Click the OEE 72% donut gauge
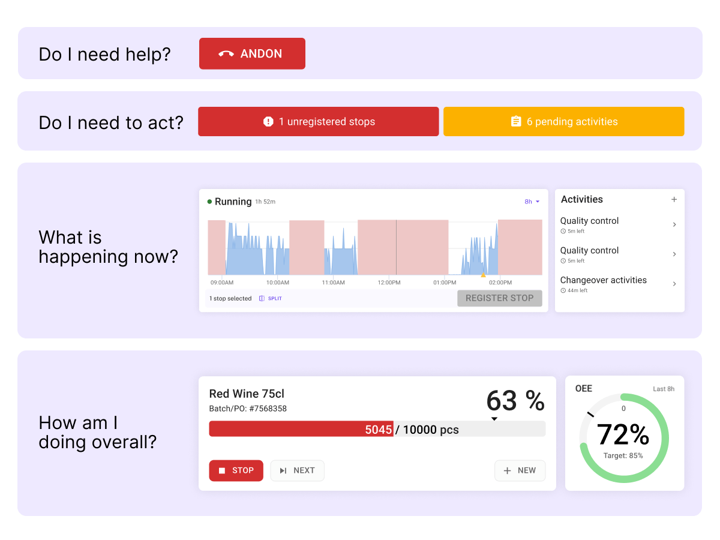The image size is (720, 540). tap(625, 438)
